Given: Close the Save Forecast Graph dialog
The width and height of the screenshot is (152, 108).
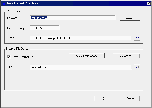Looking at the screenshot, I should click(148, 3).
